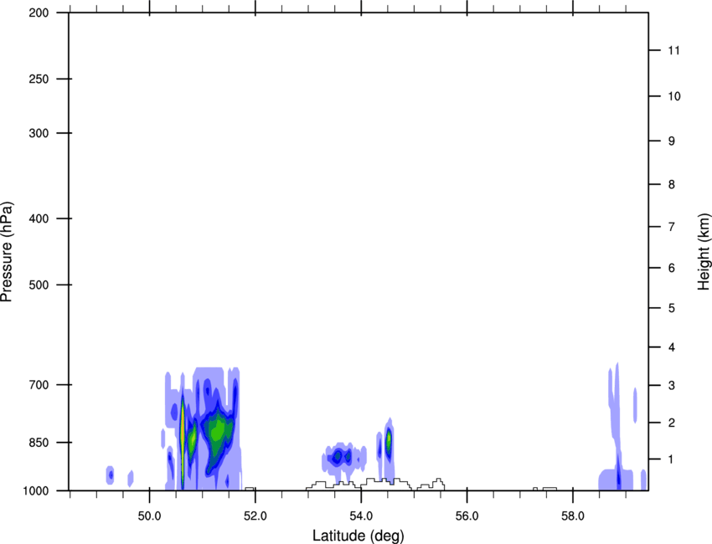Click the 54.0 latitude tick label
This screenshot has height=544, width=712.
pos(361,516)
